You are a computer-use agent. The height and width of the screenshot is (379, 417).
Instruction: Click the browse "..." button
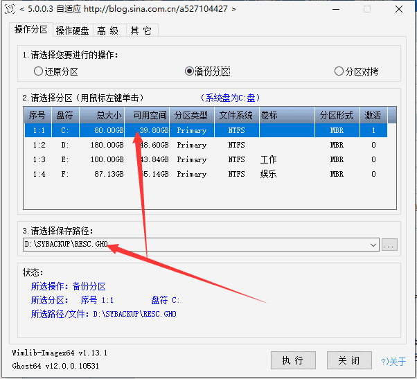[389, 245]
